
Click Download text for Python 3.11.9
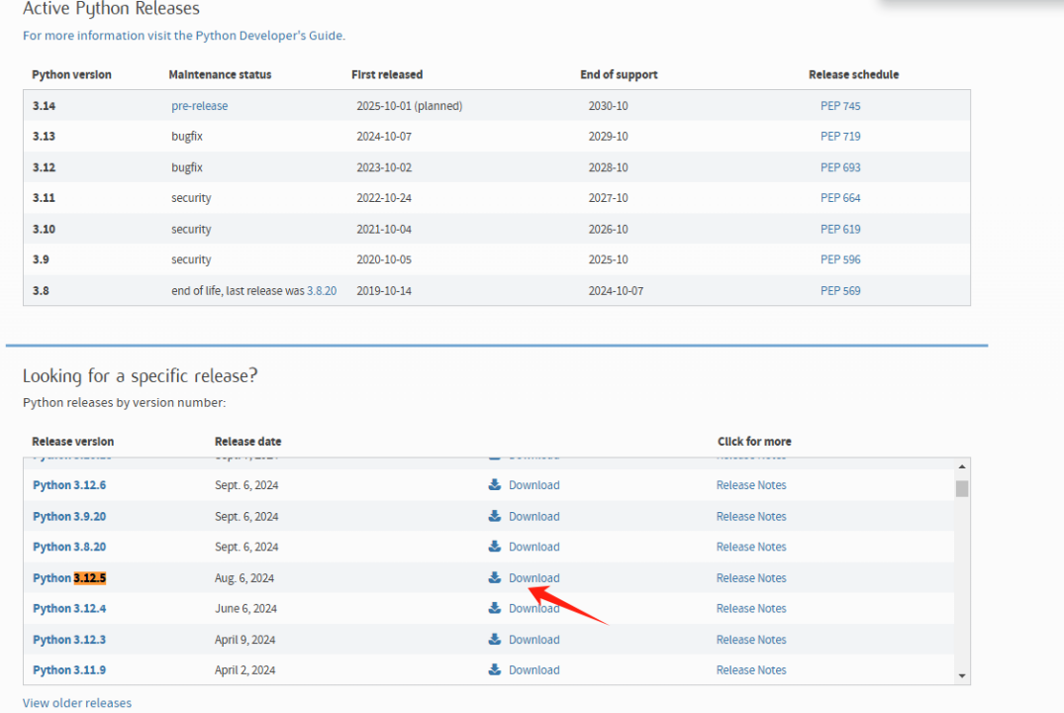[534, 670]
